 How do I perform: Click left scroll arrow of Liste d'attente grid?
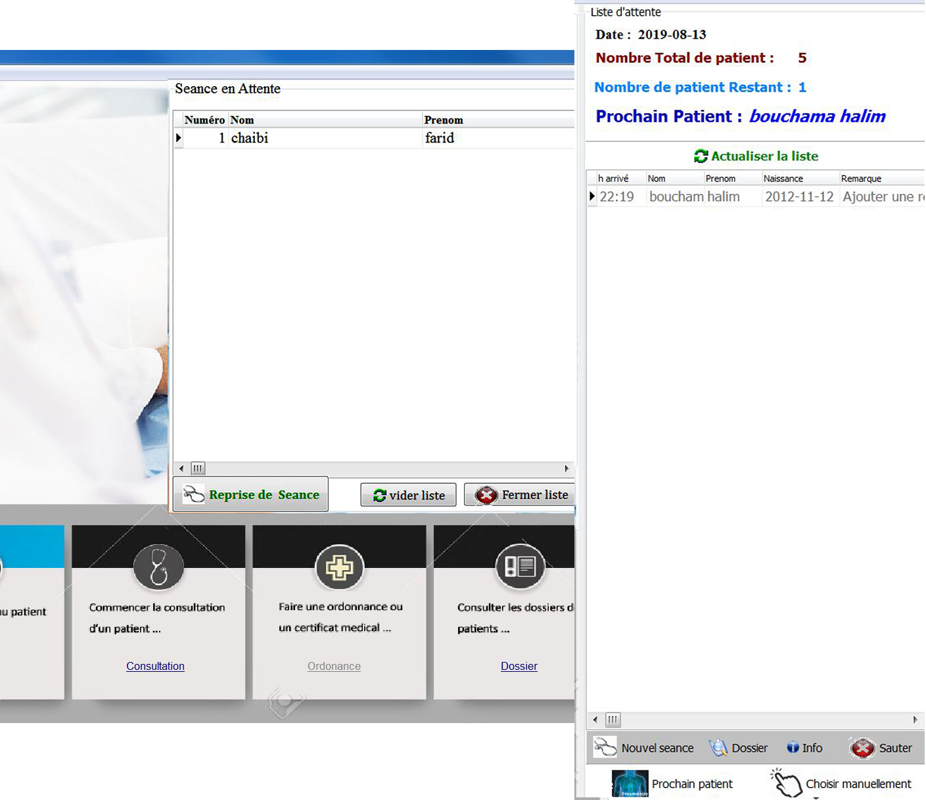(x=595, y=720)
